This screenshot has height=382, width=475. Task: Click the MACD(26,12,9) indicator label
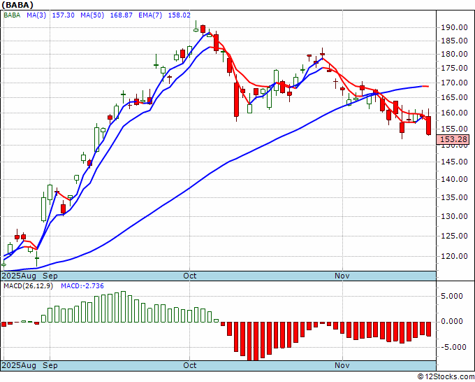tap(28, 286)
